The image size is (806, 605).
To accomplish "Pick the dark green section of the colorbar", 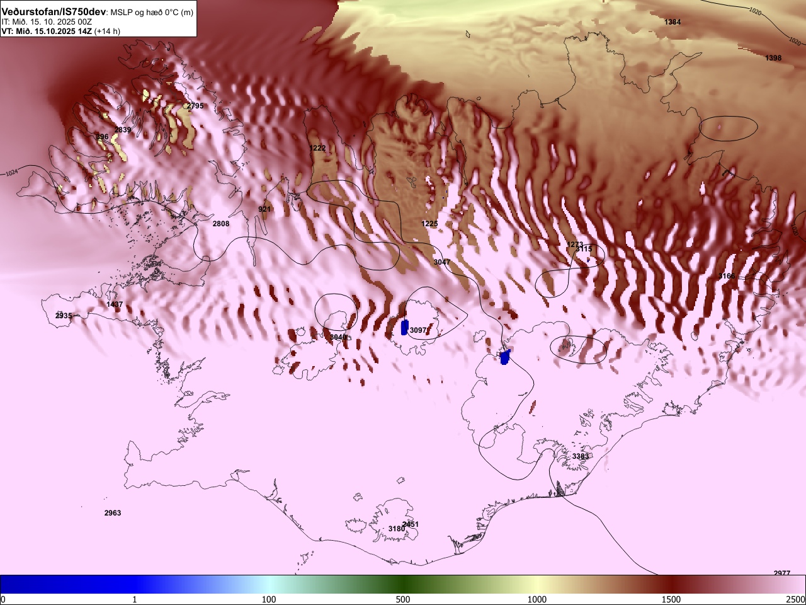I will (x=403, y=584).
